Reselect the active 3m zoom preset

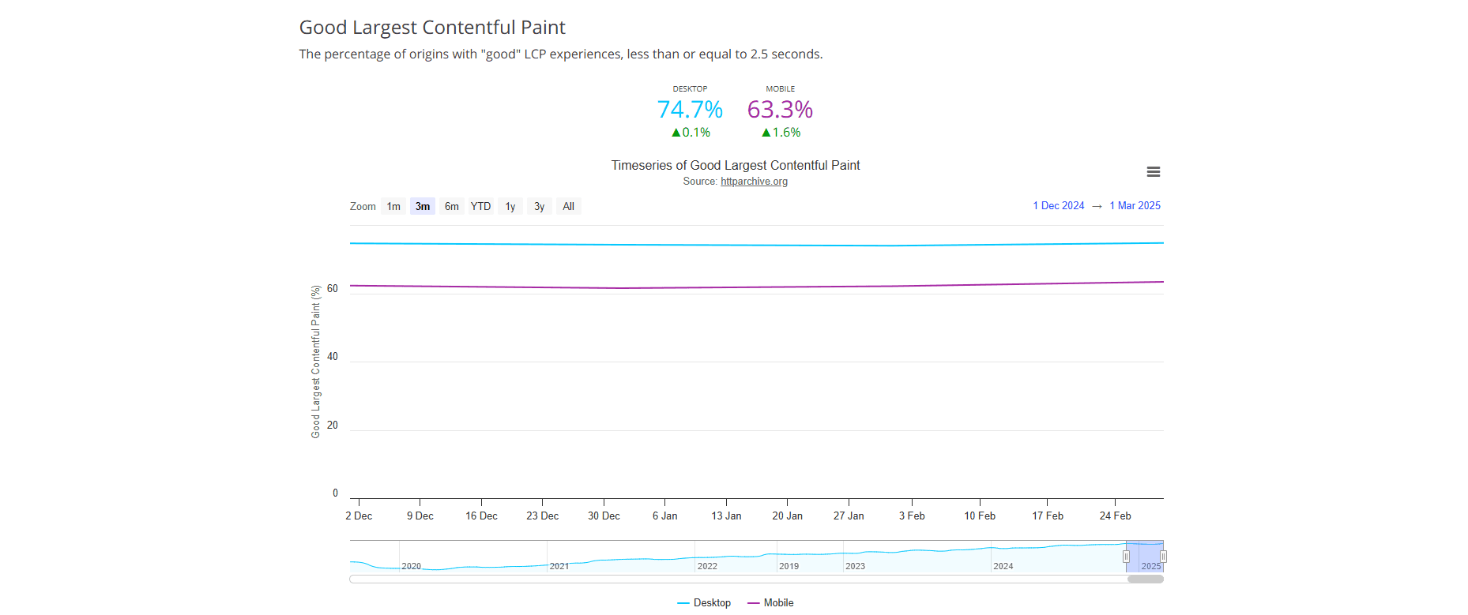click(x=422, y=206)
